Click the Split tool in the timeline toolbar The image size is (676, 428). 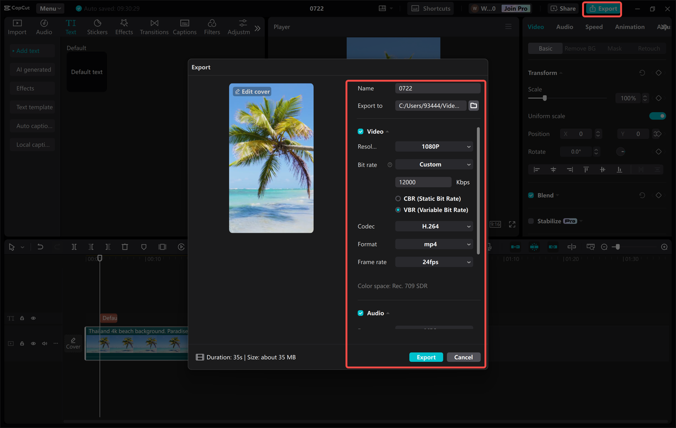[x=74, y=247]
